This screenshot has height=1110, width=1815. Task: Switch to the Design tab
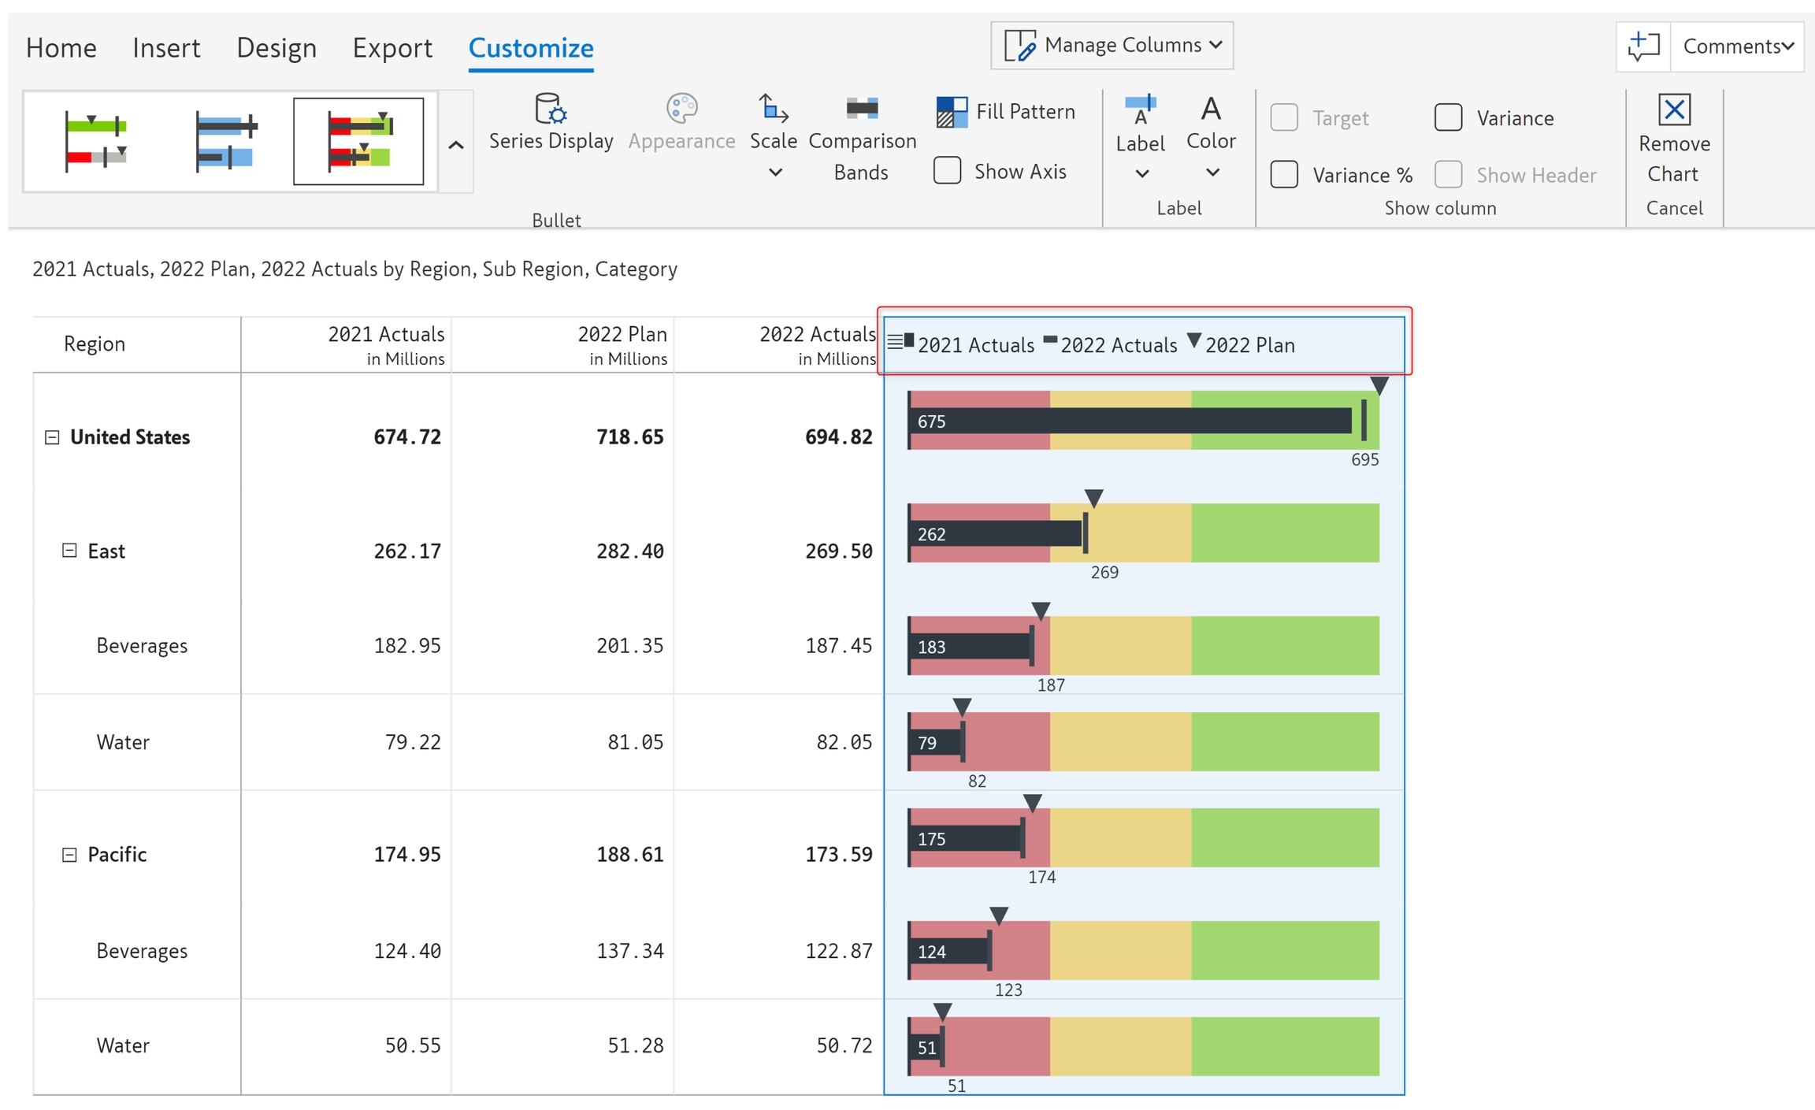277,48
